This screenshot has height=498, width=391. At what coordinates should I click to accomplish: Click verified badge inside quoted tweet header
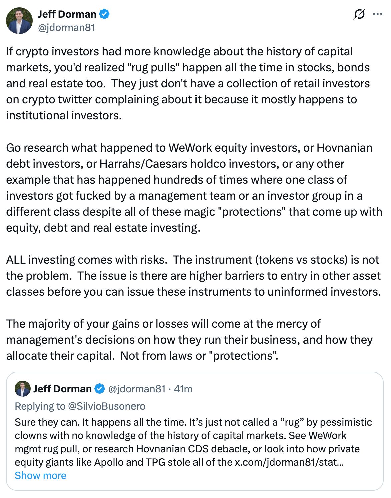99,389
